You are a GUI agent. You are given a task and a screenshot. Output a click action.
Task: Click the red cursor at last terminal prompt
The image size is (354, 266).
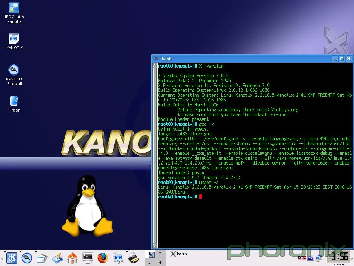201,197
